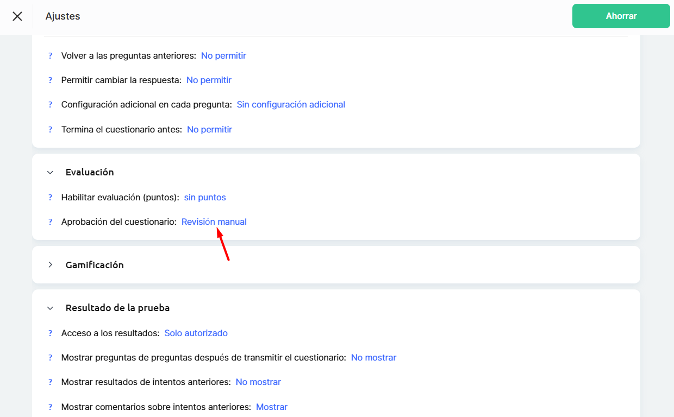The image size is (674, 417).
Task: Click help icon for Acceso a los resultados
Action: 50,333
